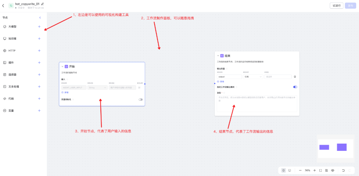Open the 请选择 parameter value selector
The image size is (359, 176).
(x=278, y=77)
